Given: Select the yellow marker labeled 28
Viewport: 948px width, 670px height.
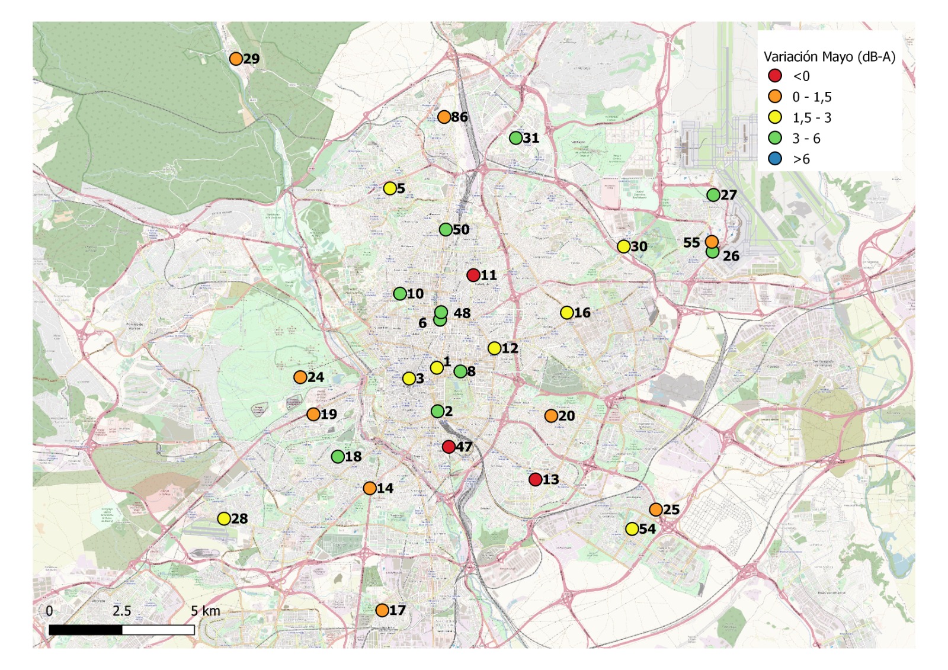Looking at the screenshot, I should point(224,519).
